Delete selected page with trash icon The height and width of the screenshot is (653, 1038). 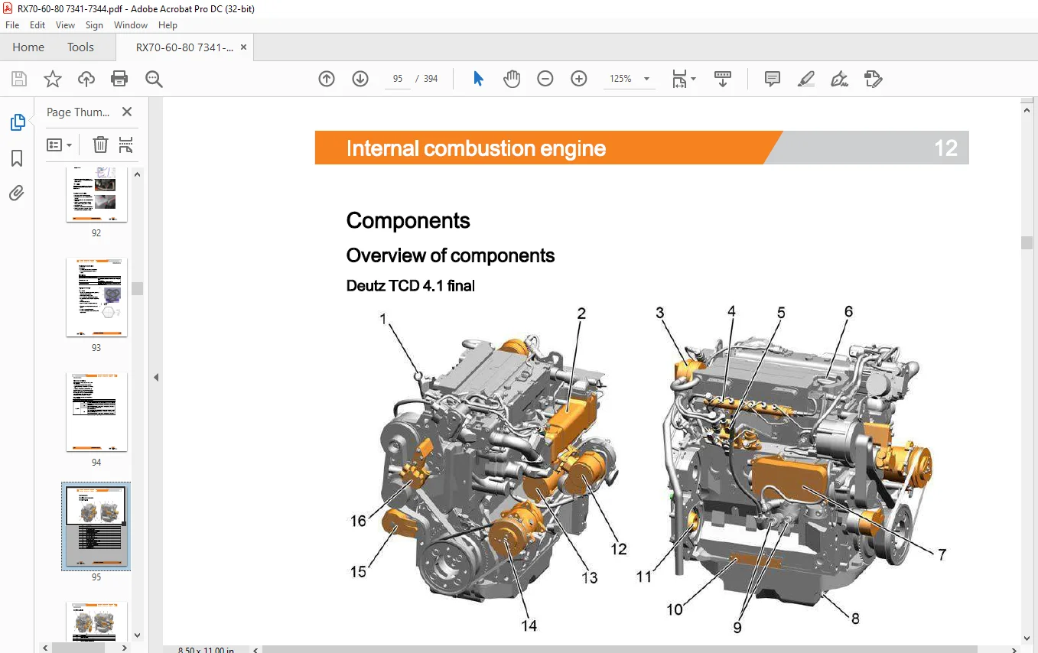[100, 145]
